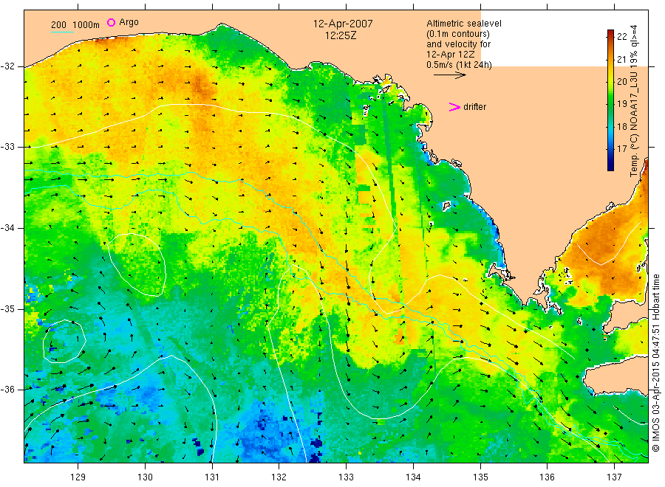Click the longitude axis label 129

click(x=78, y=477)
